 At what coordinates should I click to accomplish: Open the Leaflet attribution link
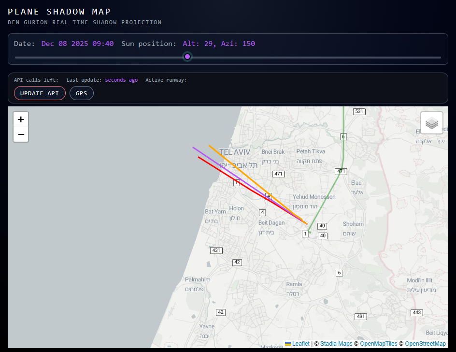[x=300, y=344]
